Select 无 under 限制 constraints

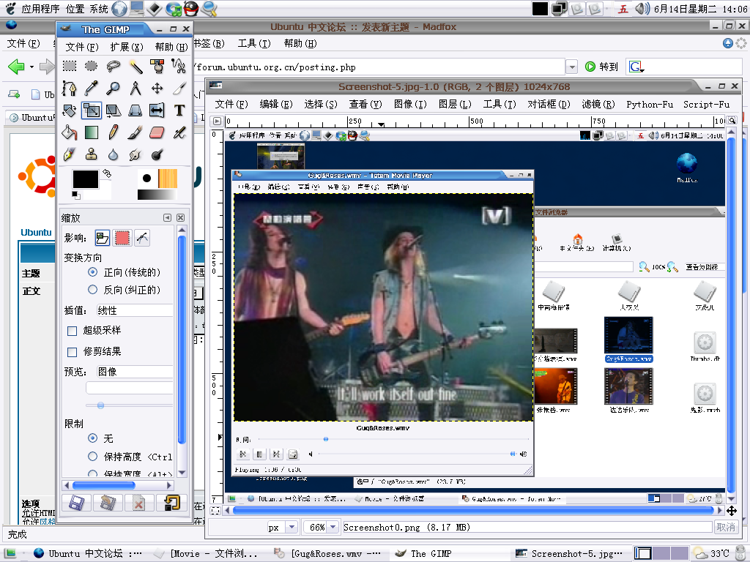point(93,438)
